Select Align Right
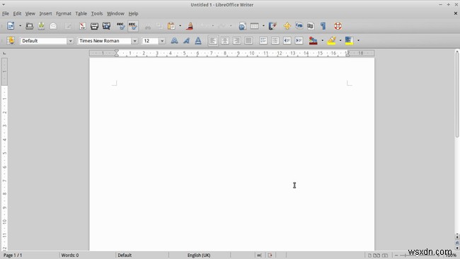Image resolution: width=460 pixels, height=259 pixels. 237,40
